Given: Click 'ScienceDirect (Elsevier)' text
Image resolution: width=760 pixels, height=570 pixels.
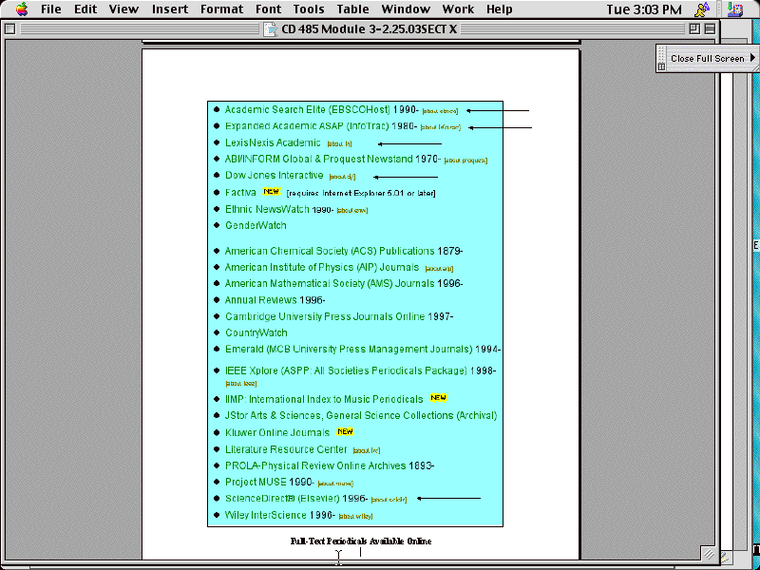Looking at the screenshot, I should click(x=282, y=498).
